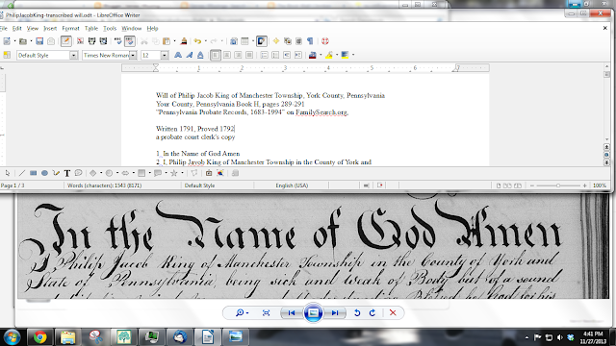Screen dimensions: 616x346
Task: Click the Undo arrow icon
Action: coord(197,41)
